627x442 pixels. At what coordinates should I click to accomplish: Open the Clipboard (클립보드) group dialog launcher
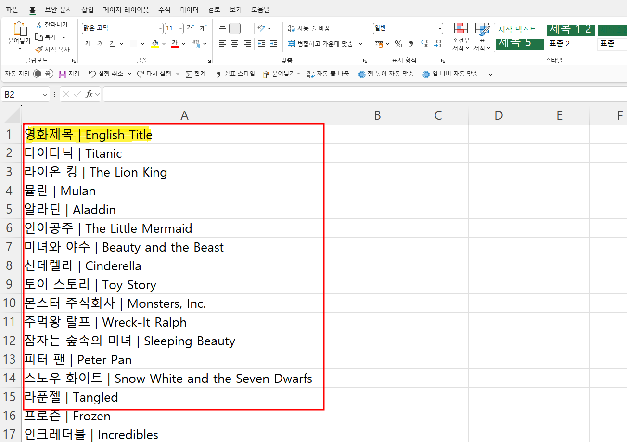pos(74,61)
